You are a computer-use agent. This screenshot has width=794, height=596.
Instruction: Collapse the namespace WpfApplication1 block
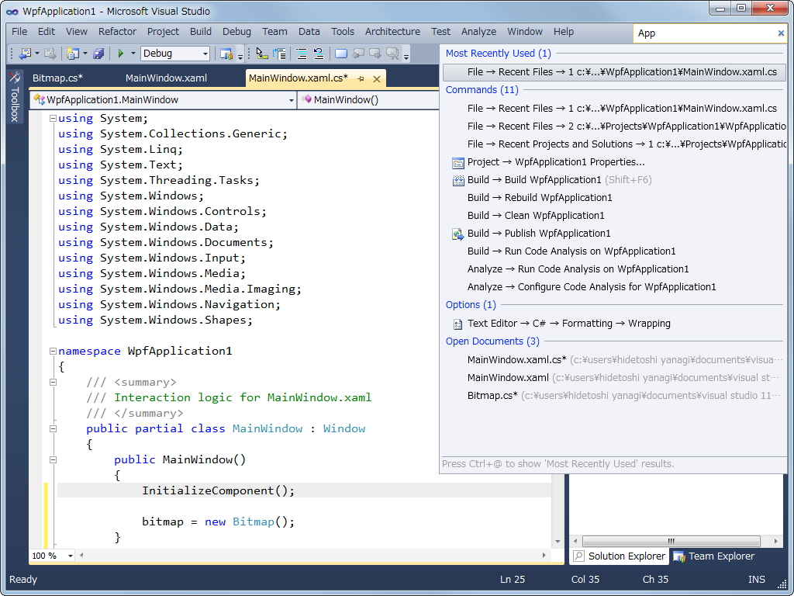click(53, 351)
